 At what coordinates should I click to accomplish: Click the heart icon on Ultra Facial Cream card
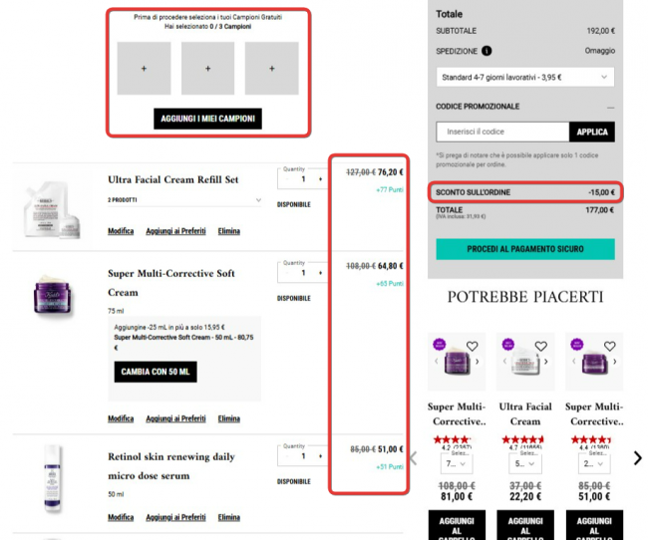541,347
